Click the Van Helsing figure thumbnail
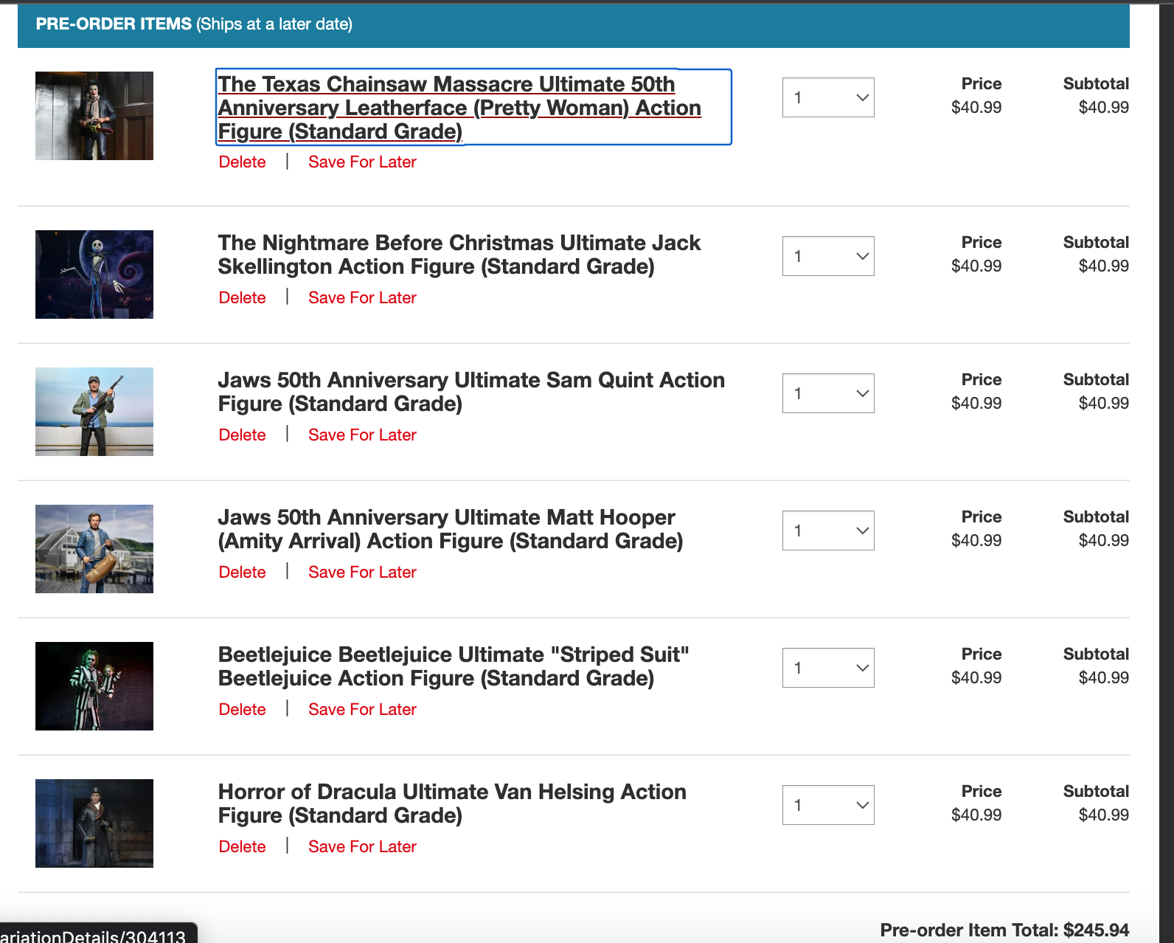 click(x=94, y=823)
